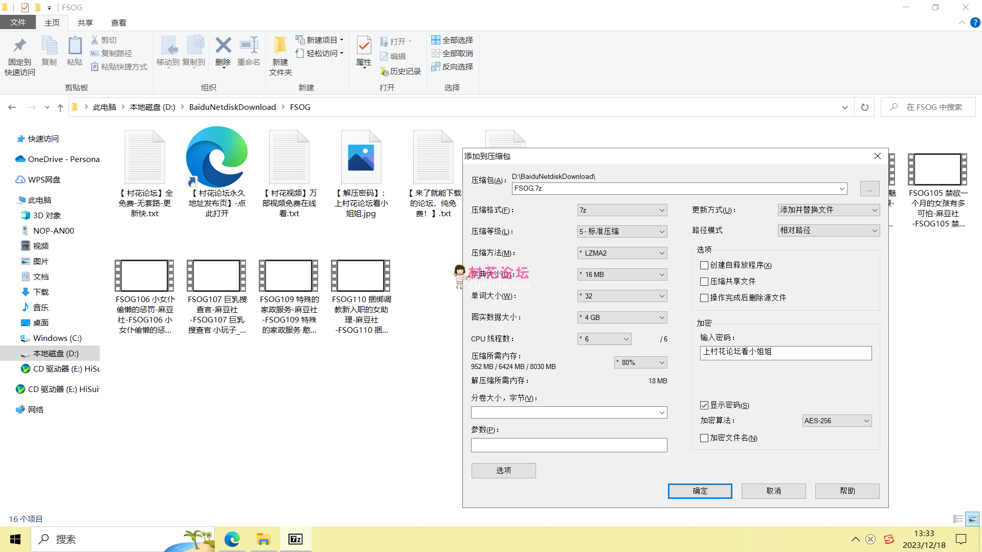This screenshot has width=982, height=552.
Task: Switch to the 共享 Share tab
Action: (85, 22)
